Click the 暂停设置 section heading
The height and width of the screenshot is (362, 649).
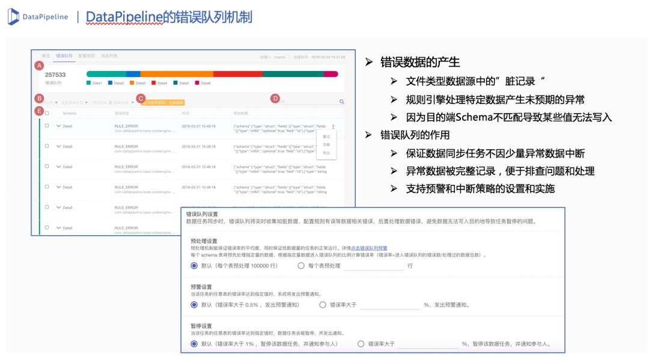(201, 325)
